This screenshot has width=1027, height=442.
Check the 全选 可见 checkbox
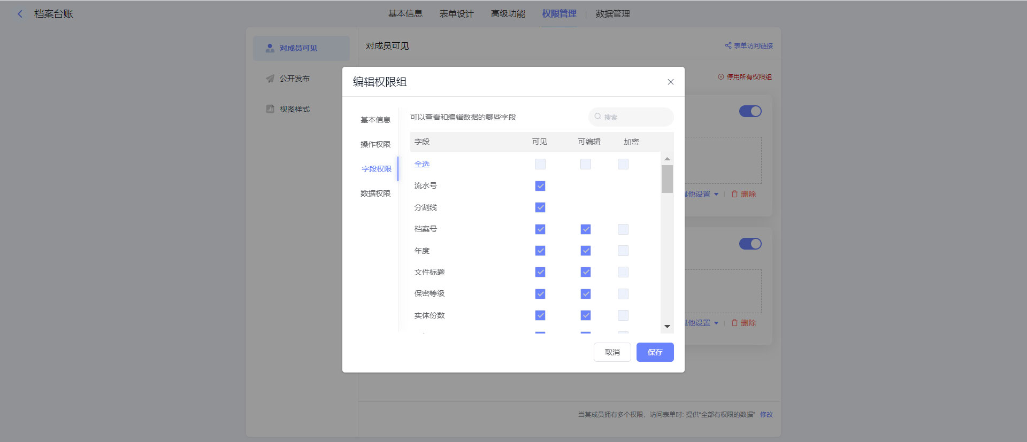[540, 164]
